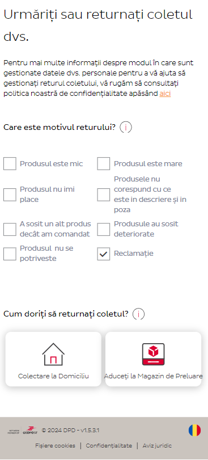Click the info icon beside return reason question
This screenshot has width=208, height=460.
coord(126,127)
